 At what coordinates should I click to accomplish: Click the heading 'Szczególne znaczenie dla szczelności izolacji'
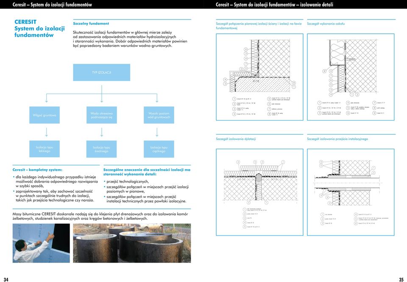(x=147, y=172)
